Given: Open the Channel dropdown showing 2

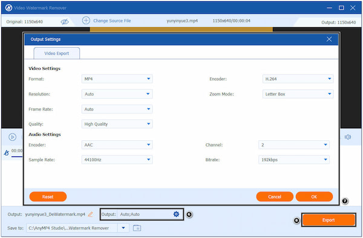Looking at the screenshot, I should coord(294,145).
